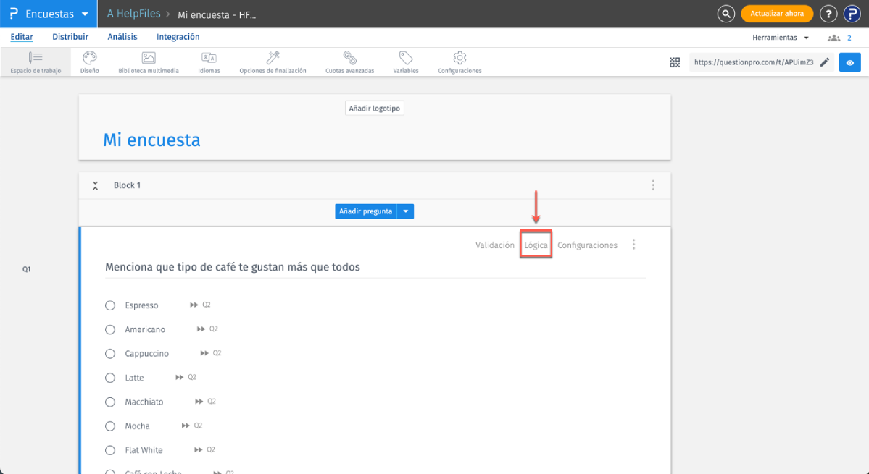Click skip logic arrow next to Cappuccino

pyautogui.click(x=204, y=353)
